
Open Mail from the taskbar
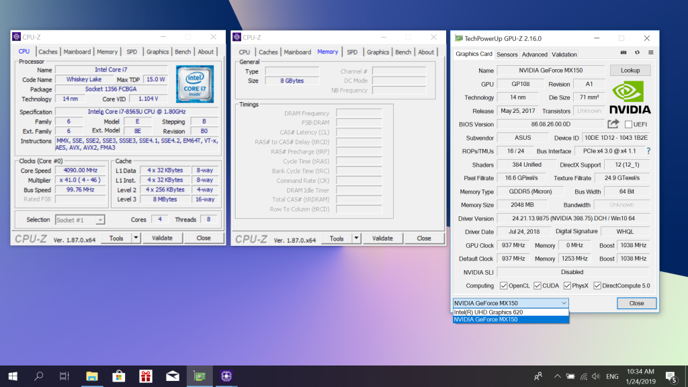click(x=173, y=376)
